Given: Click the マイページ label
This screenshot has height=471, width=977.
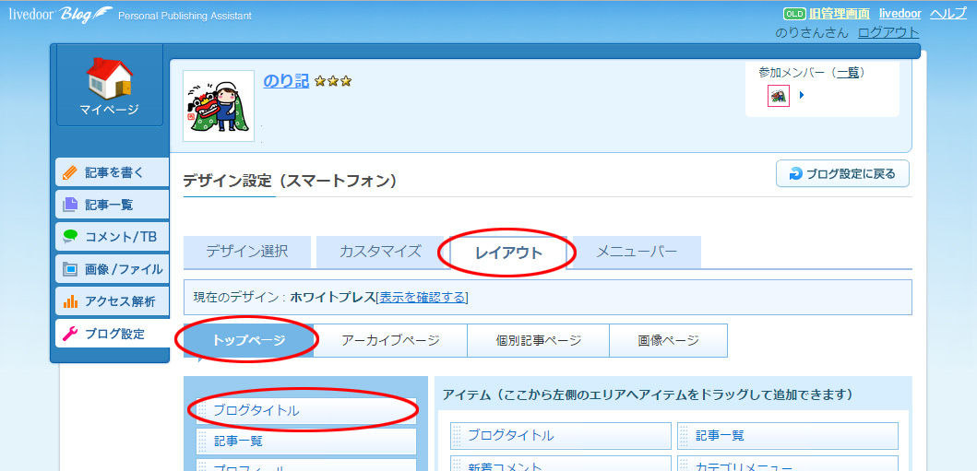Looking at the screenshot, I should tap(110, 110).
